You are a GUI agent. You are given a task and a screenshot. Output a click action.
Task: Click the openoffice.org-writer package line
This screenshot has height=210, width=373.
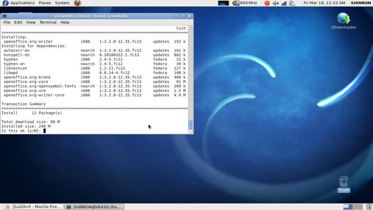94,41
